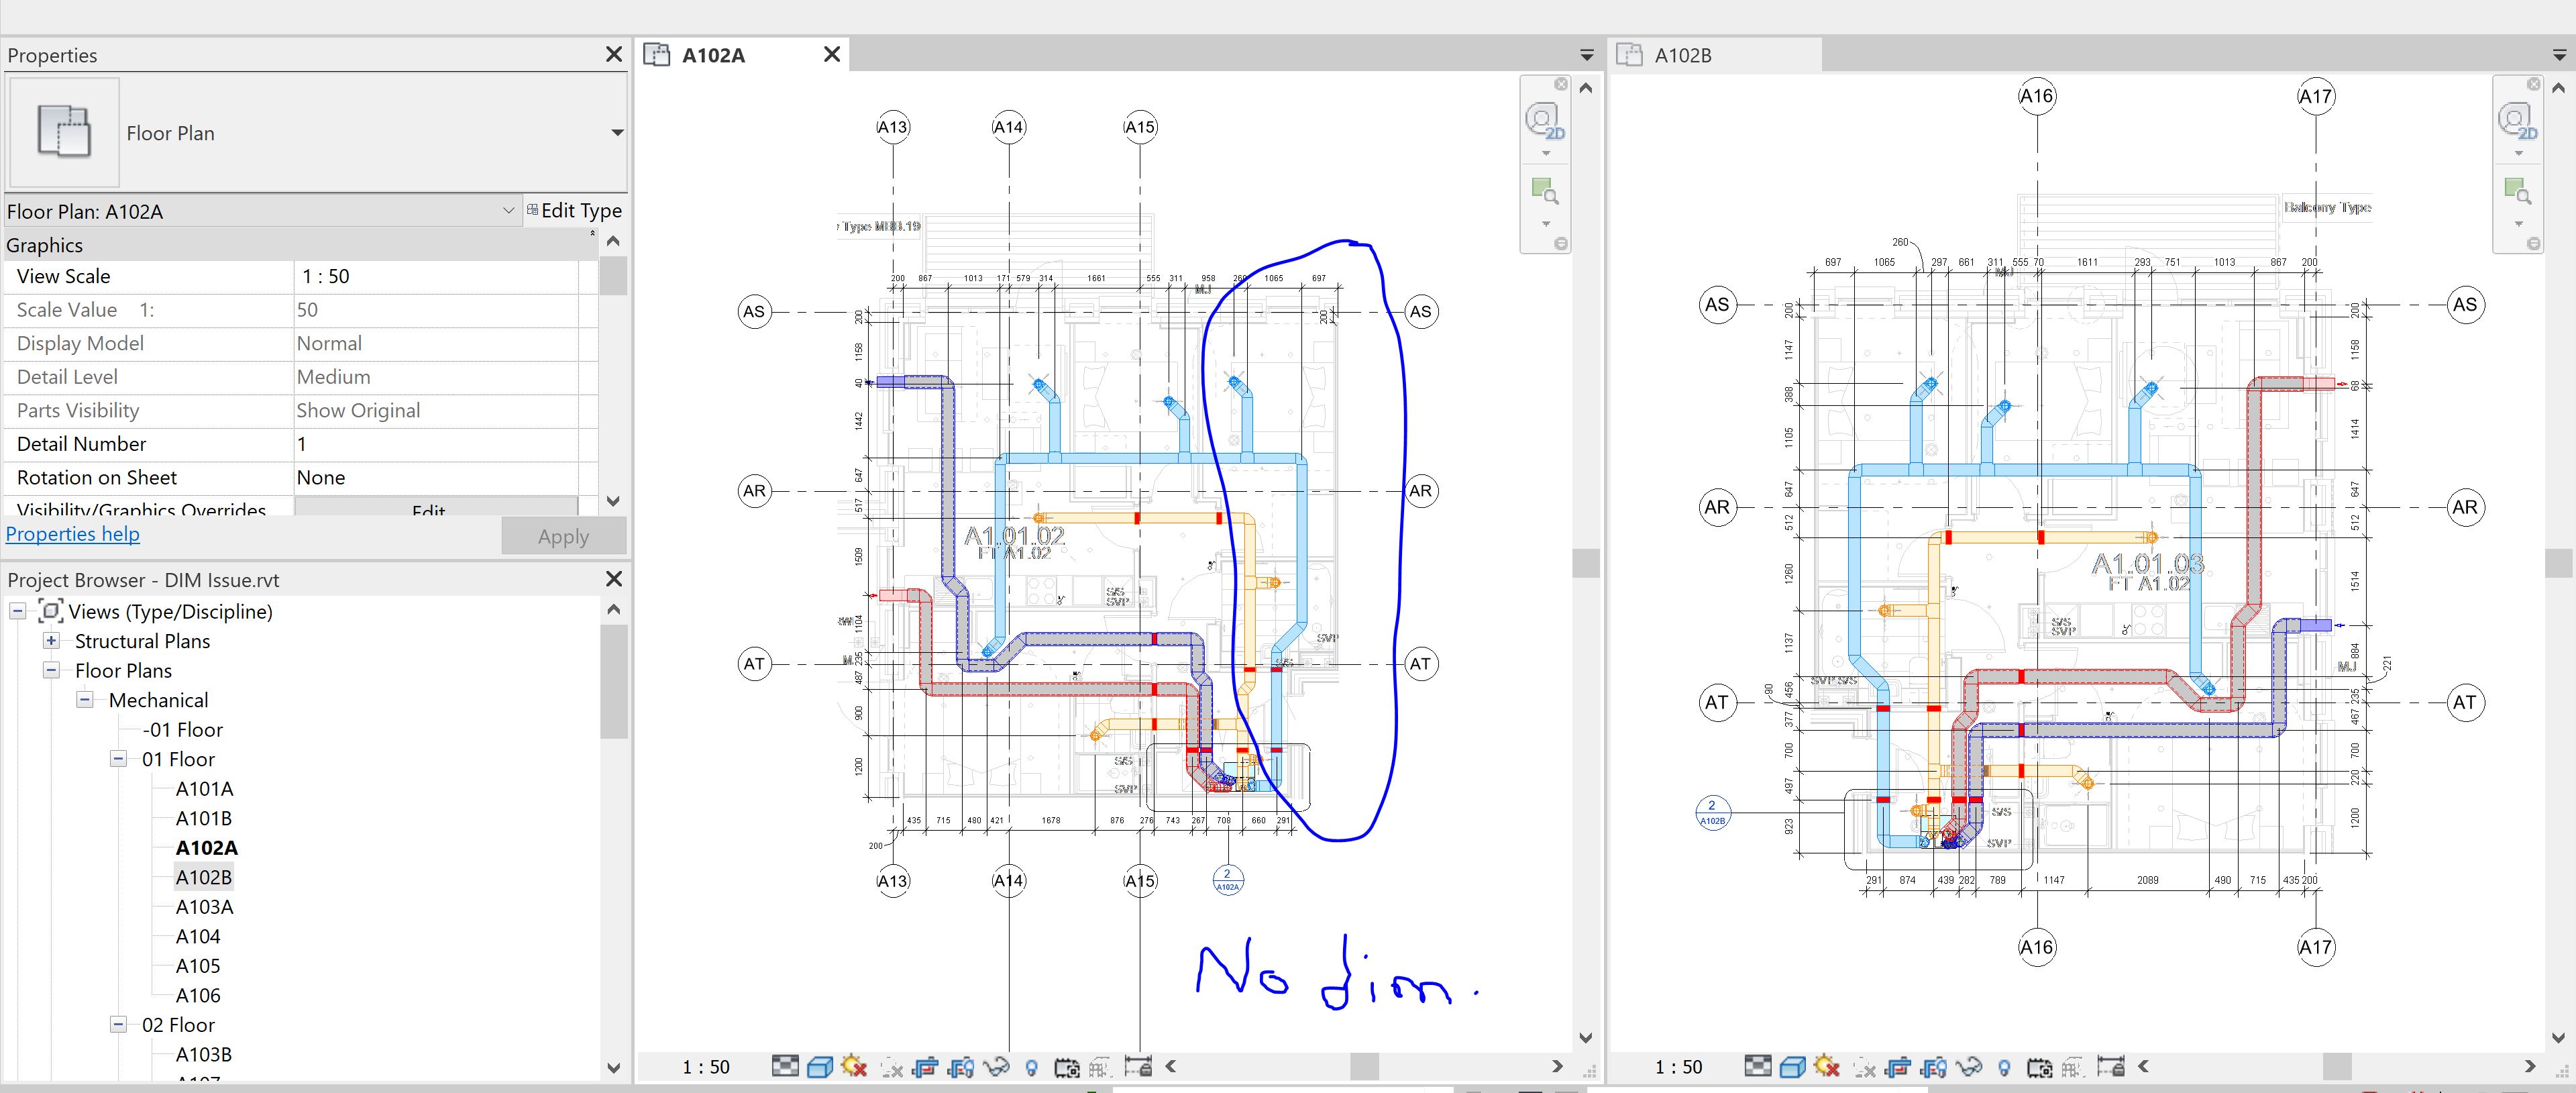Screen dimensions: 2576x1093
Task: Select the A102A document tab
Action: (x=713, y=55)
